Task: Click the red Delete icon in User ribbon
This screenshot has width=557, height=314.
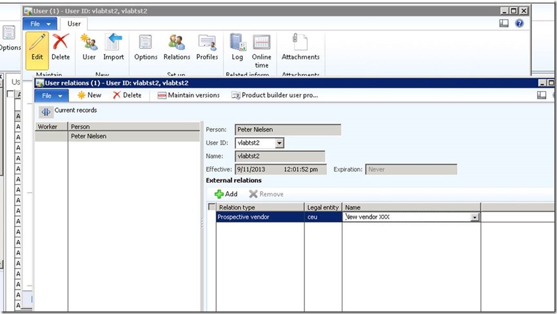Action: (x=61, y=44)
